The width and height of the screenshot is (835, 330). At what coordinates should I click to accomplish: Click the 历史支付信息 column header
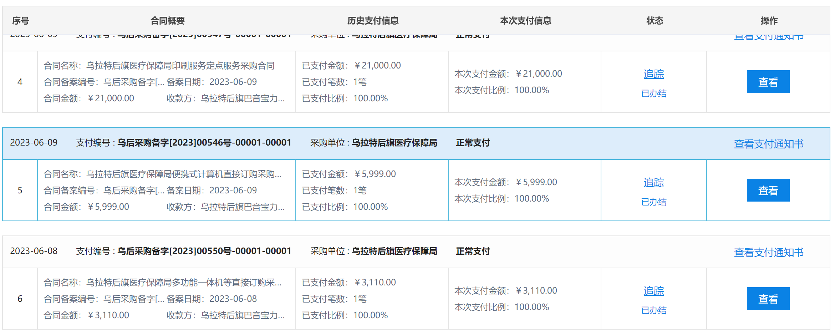pos(373,20)
